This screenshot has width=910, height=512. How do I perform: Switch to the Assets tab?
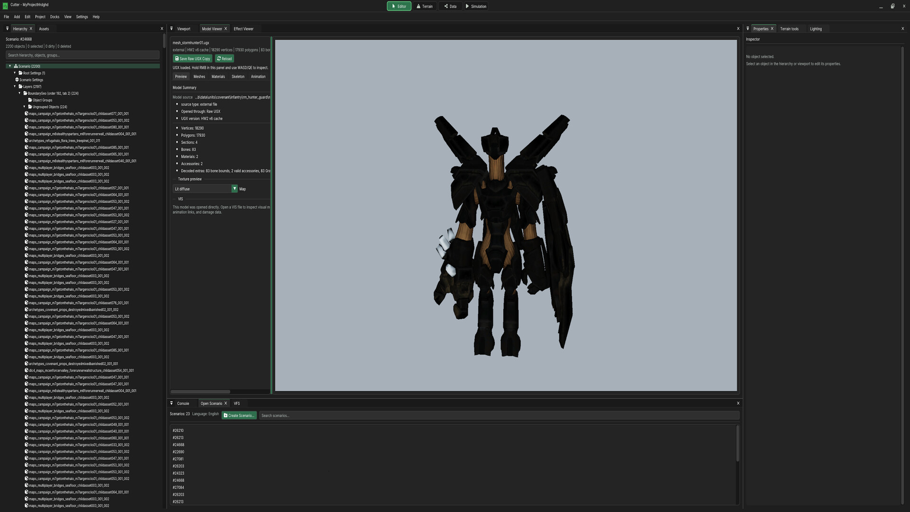tap(44, 29)
